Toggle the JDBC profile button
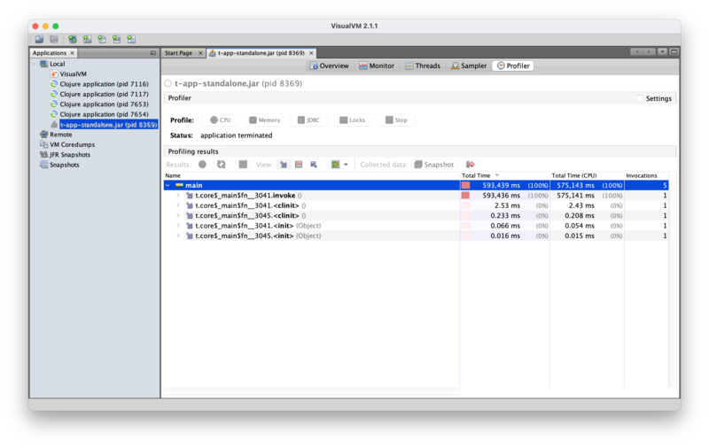 click(x=308, y=120)
